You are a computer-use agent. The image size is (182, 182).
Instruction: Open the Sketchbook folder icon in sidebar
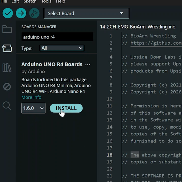point(7,29)
